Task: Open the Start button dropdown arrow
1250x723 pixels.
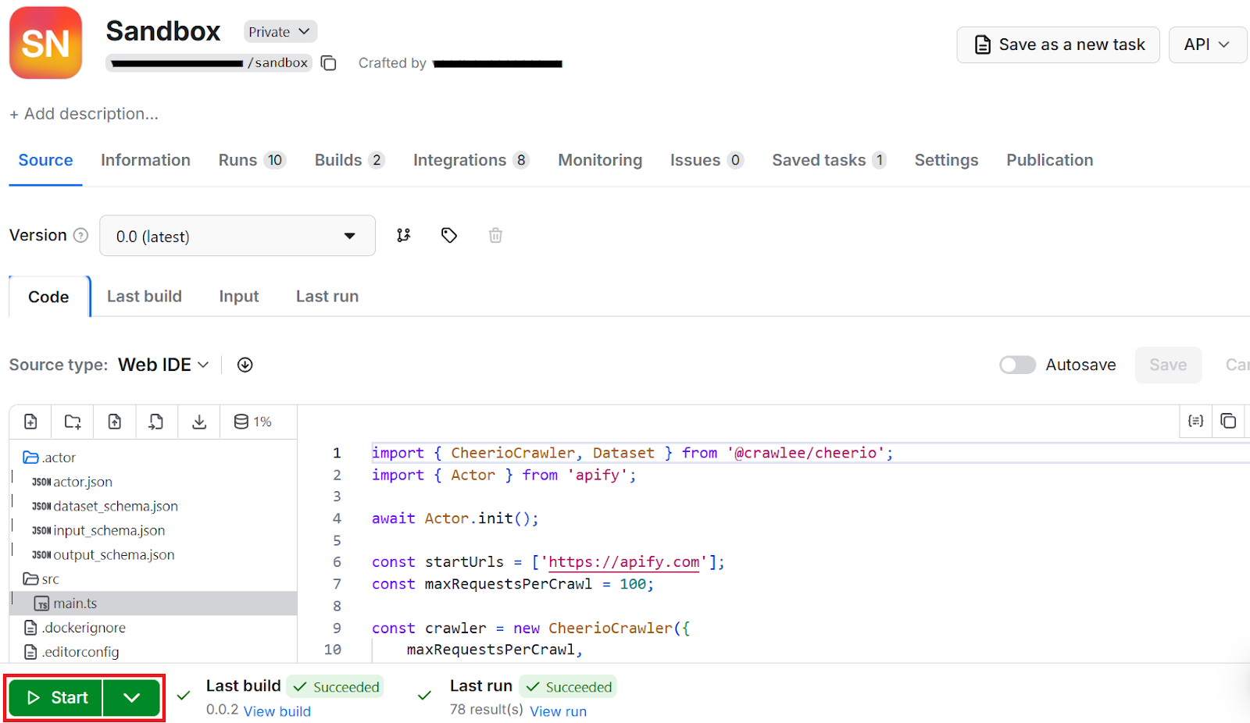Action: (x=131, y=697)
